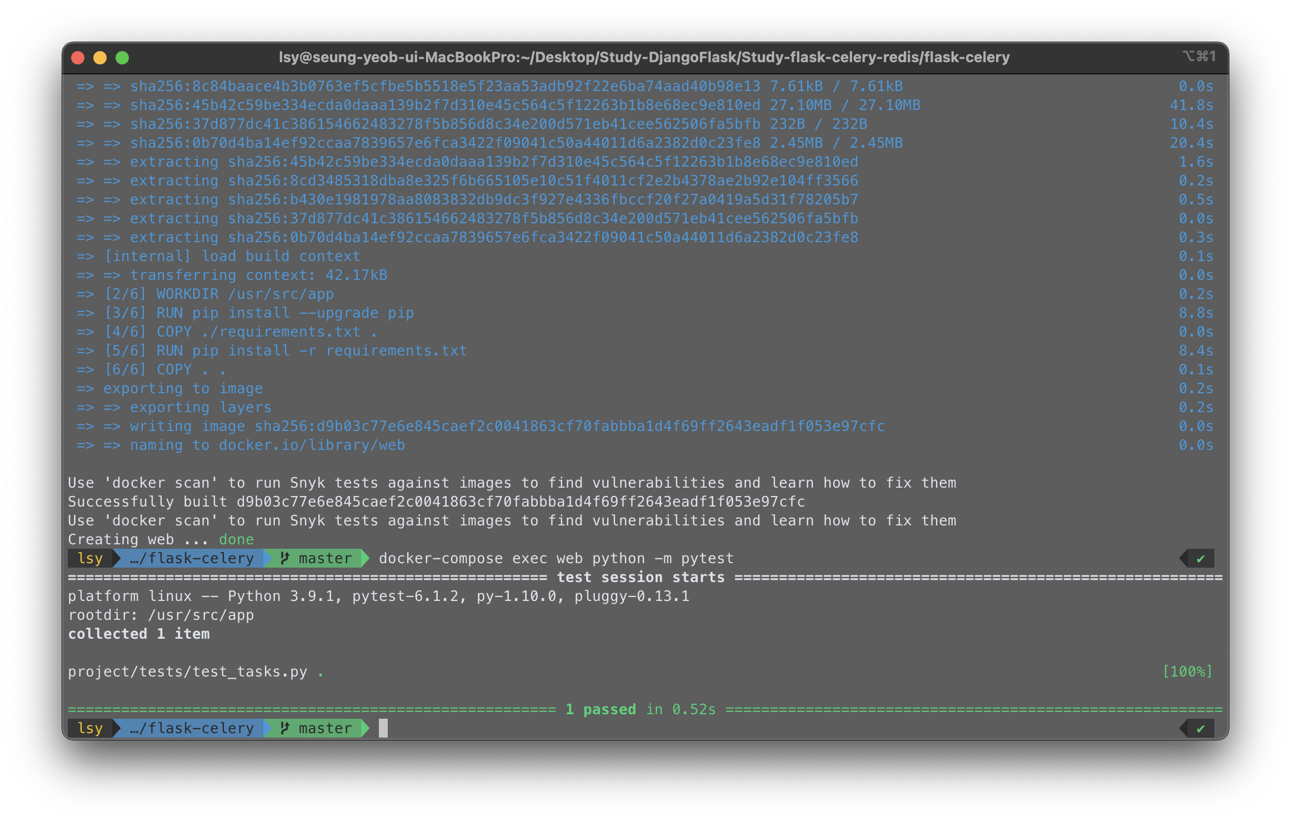Image resolution: width=1291 pixels, height=822 pixels.
Task: Click the chevron between path and master
Action: (268, 558)
